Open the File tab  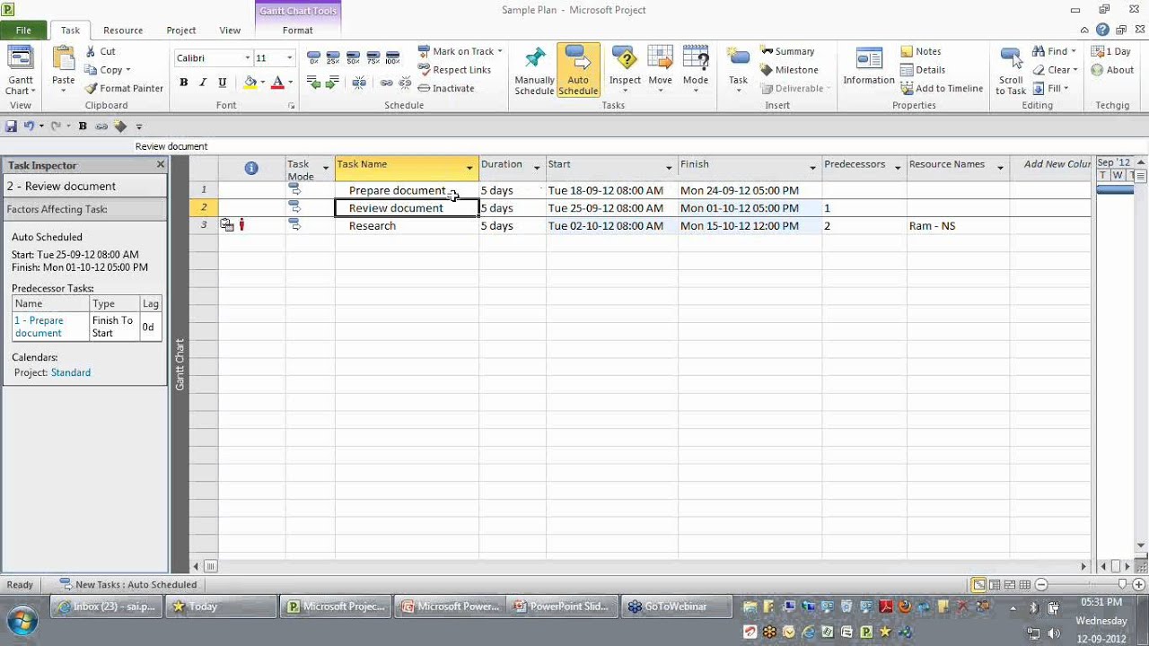click(23, 31)
